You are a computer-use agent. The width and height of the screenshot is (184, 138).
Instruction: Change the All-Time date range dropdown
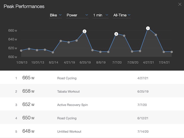(122, 15)
